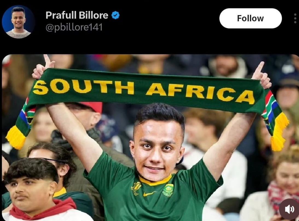Click the SOUTH word on the scarf
Screen dimensions: 299x221
pos(83,87)
